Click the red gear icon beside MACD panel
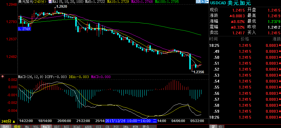 (3, 76)
